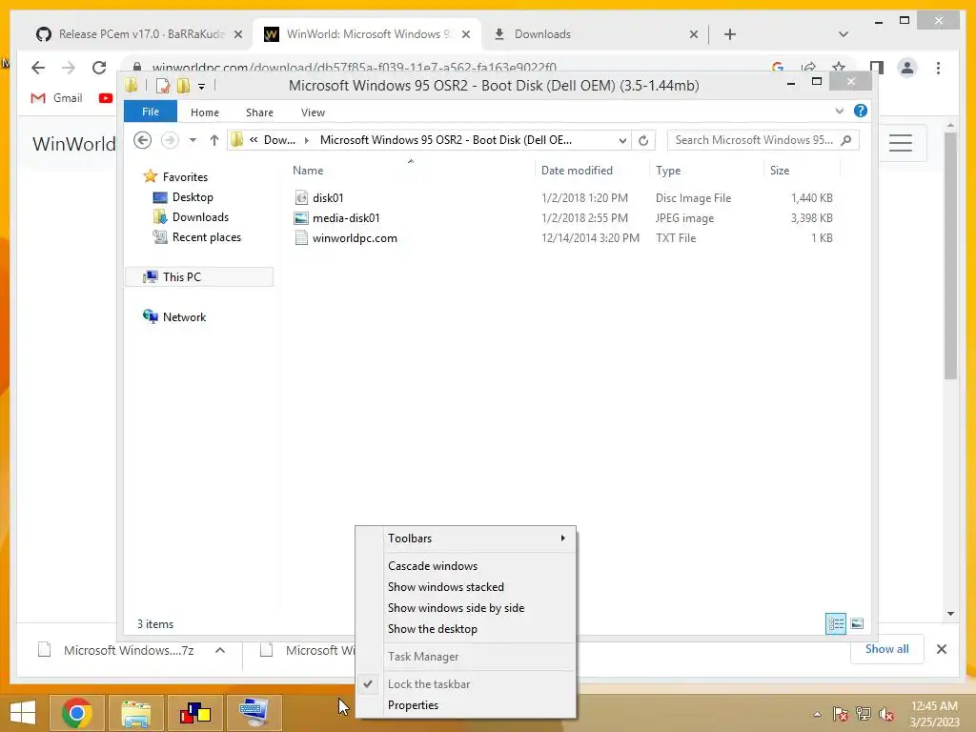The width and height of the screenshot is (976, 732).
Task: Open Google Chrome from the taskbar
Action: pos(77,713)
